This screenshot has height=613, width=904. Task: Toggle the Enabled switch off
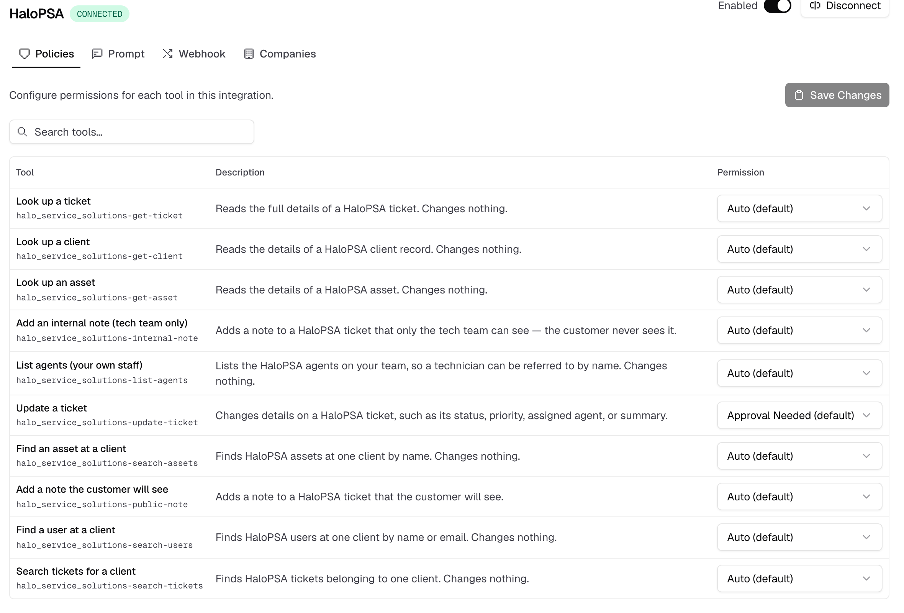pos(778,6)
